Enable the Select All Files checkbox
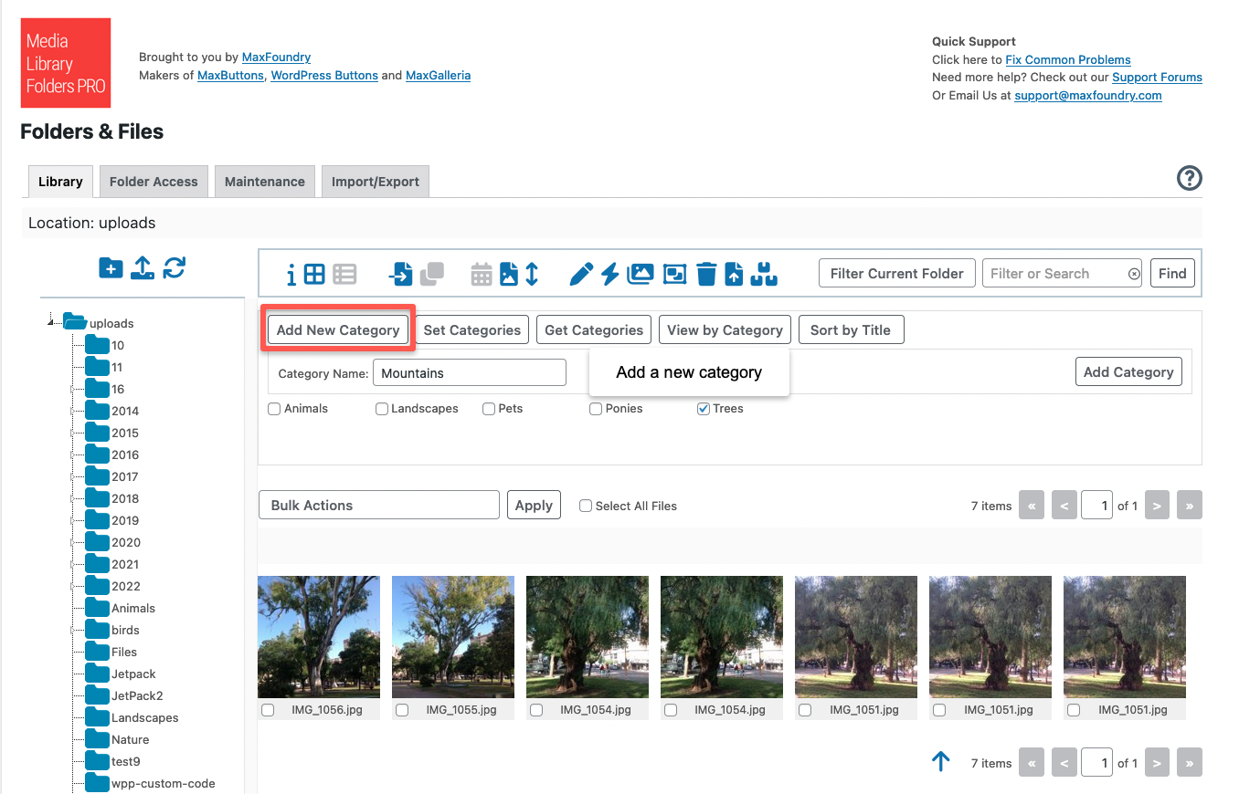Viewport: 1239px width, 794px height. [585, 505]
